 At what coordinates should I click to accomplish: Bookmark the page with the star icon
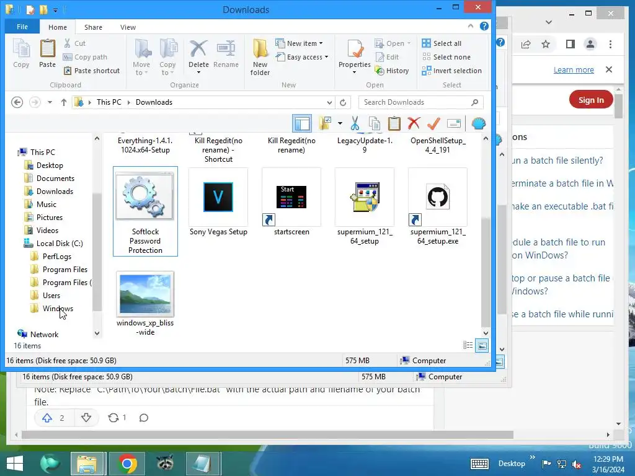(546, 44)
